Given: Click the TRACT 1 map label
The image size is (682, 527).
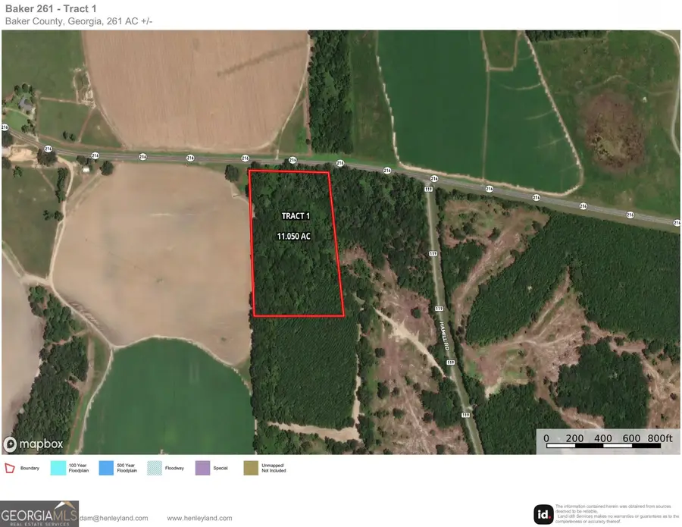Looking at the screenshot, I should coord(296,216).
